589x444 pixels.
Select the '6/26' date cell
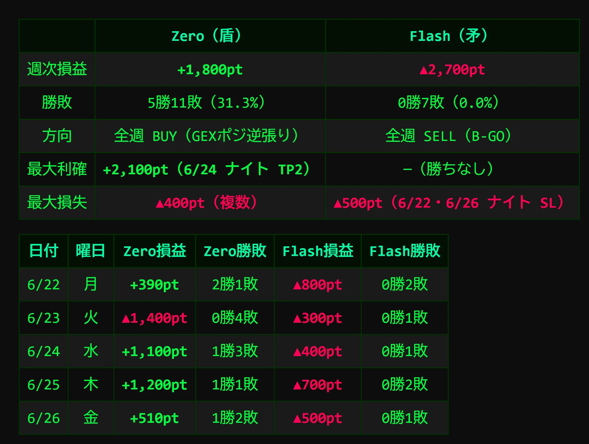click(44, 418)
